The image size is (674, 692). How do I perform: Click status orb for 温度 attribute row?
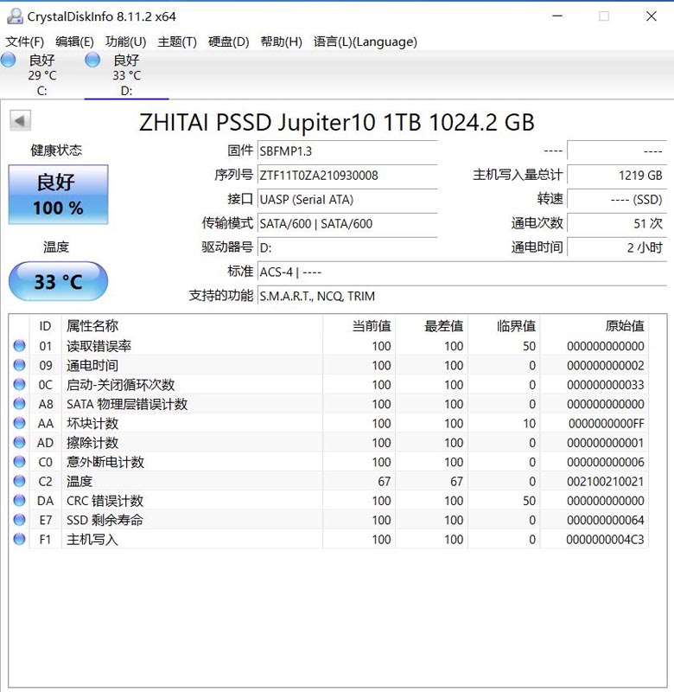pos(20,481)
